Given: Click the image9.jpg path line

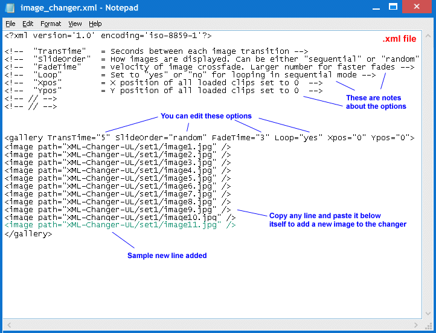Looking at the screenshot, I should [x=118, y=210].
